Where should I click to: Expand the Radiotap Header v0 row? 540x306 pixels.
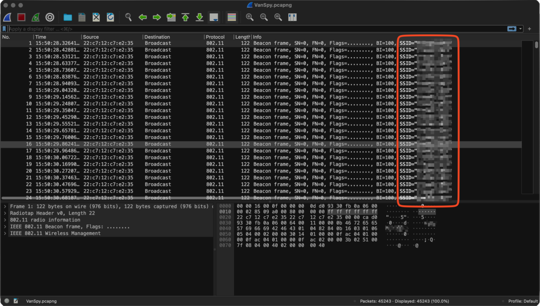coord(5,213)
